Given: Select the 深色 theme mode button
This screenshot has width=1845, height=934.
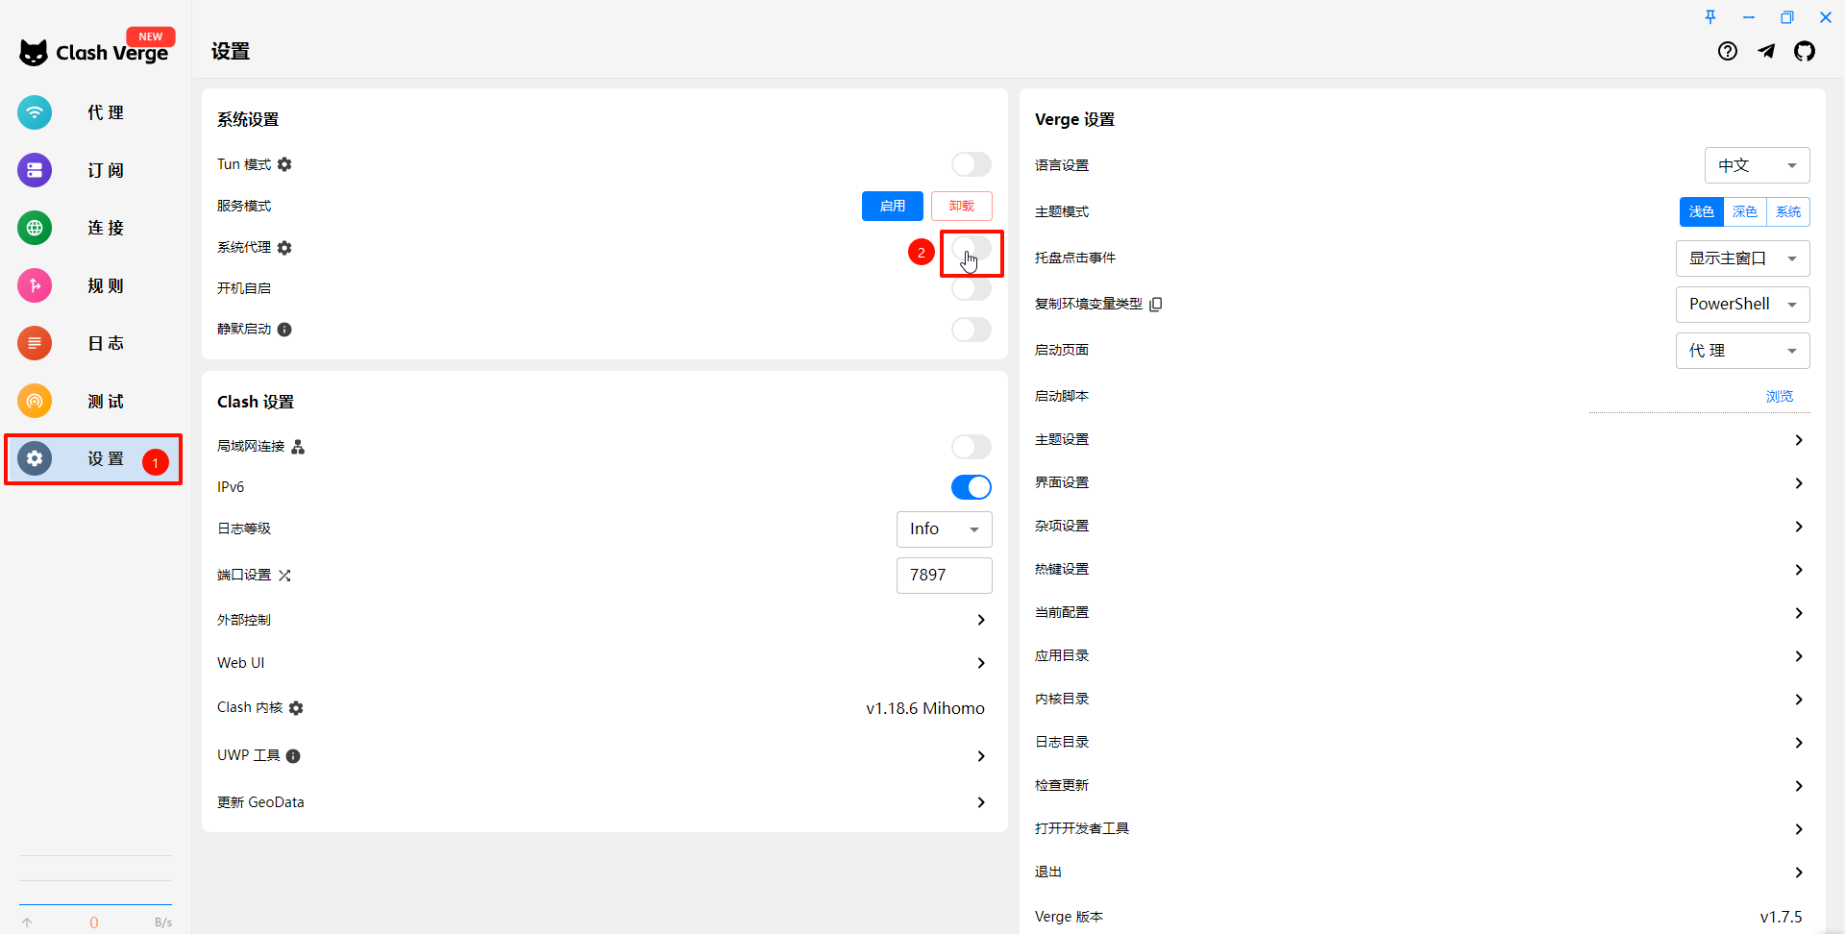Looking at the screenshot, I should tap(1745, 212).
